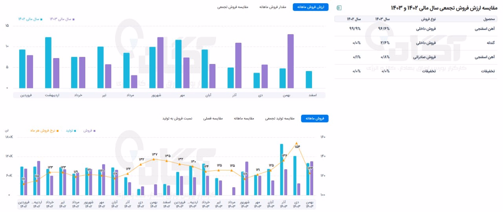Viewport: 503px width, 212px height.
Task: Click the 111 data point on the rate line
Action: point(24,184)
